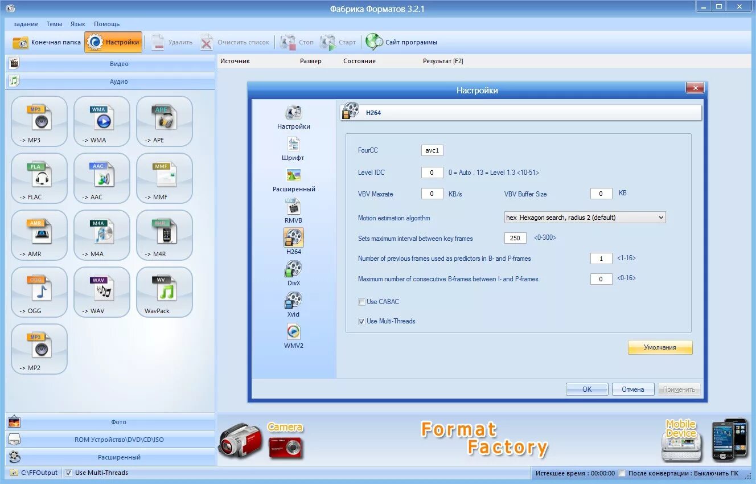Pick the APE audio format icon
This screenshot has height=484, width=756.
coord(165,121)
